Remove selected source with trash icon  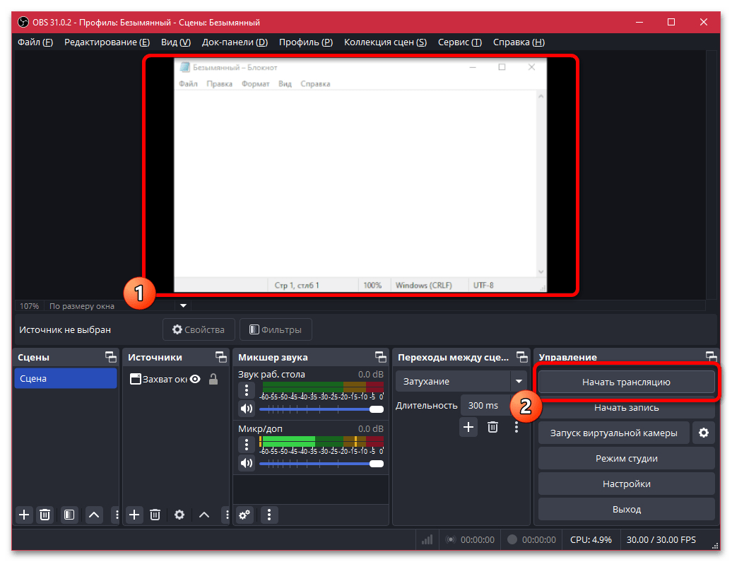pyautogui.click(x=155, y=515)
